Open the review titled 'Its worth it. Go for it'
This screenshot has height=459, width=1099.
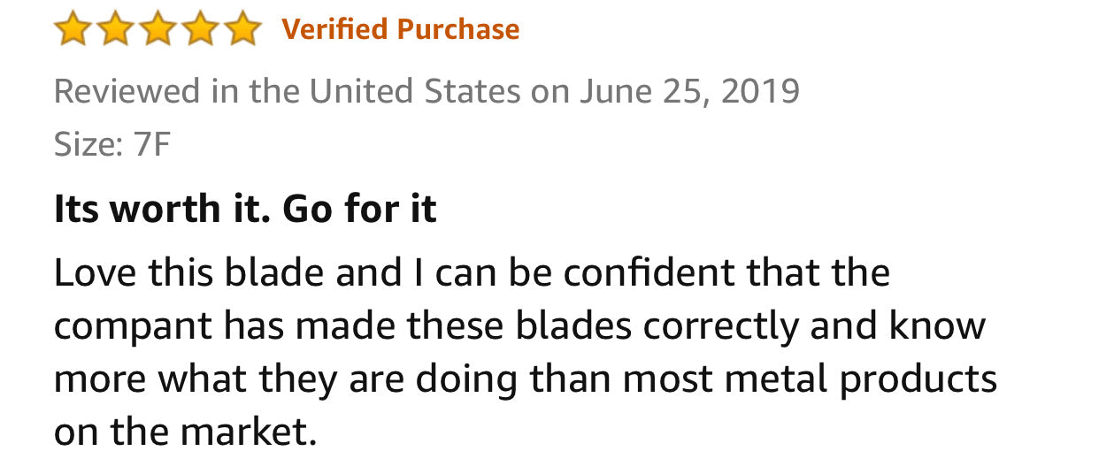coord(245,209)
